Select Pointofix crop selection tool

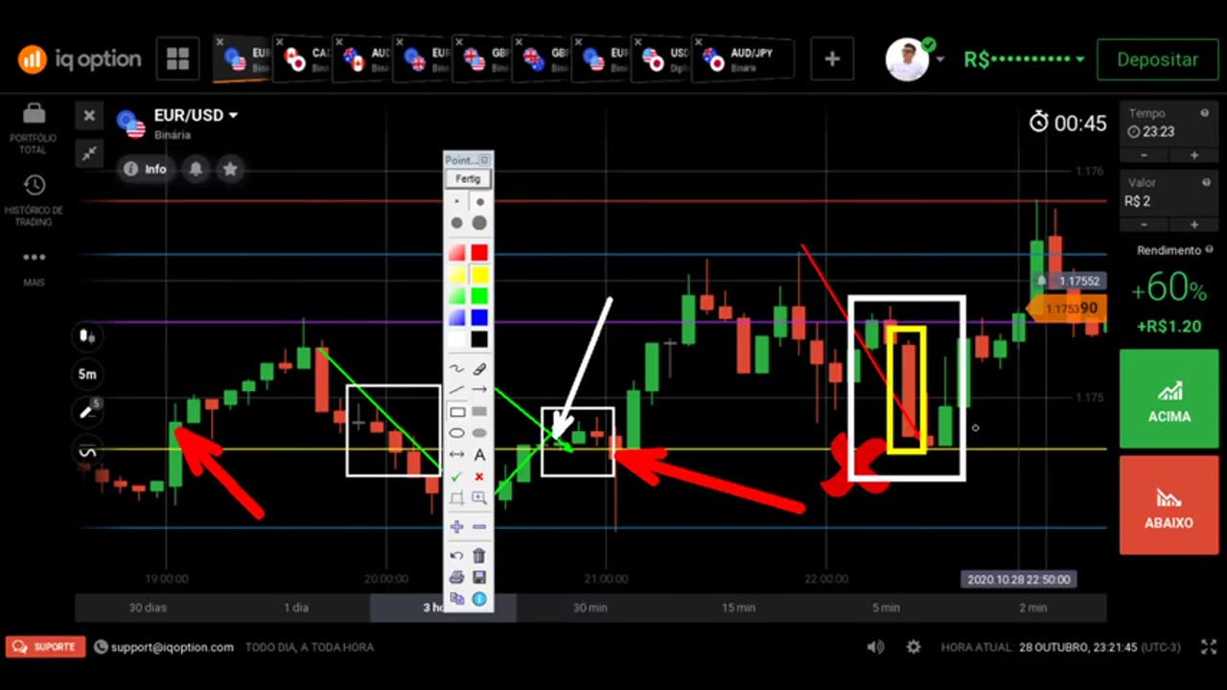457,497
